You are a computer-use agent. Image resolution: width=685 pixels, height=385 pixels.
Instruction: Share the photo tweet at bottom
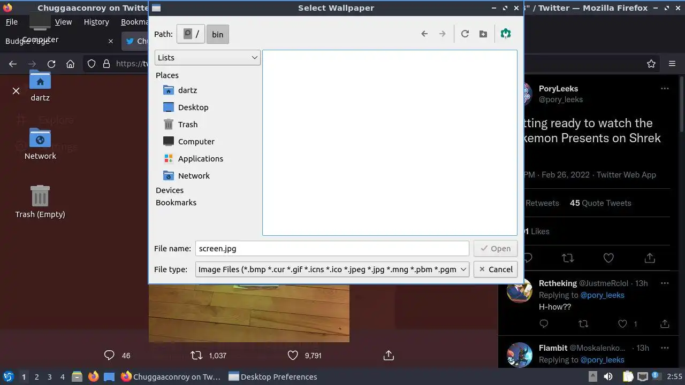(x=389, y=355)
